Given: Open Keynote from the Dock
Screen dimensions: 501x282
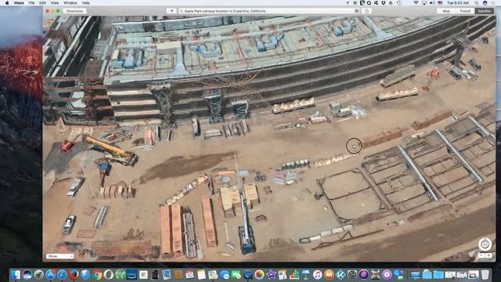Looking at the screenshot, I should [306, 274].
